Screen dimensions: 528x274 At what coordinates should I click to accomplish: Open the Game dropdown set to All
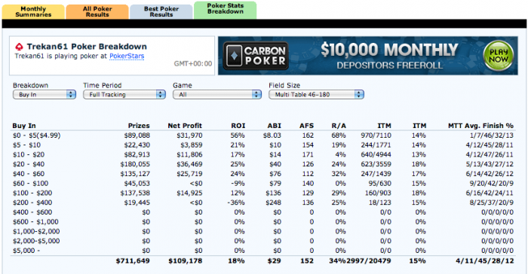coord(217,95)
